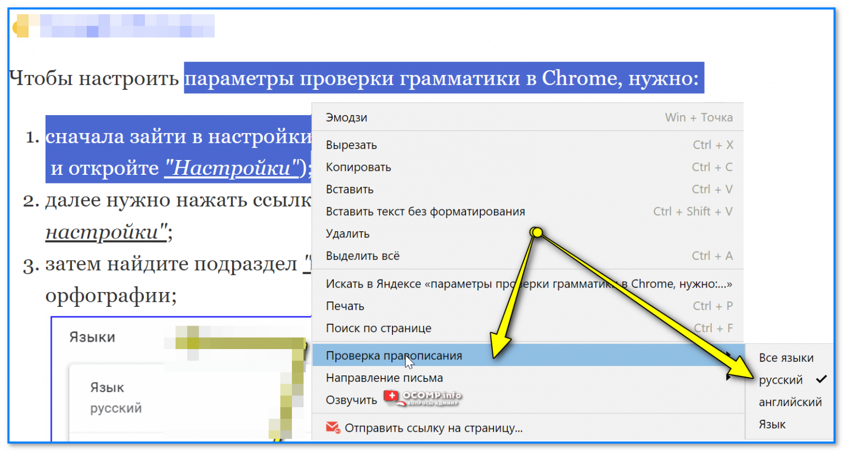Screen dimensions: 843x451
Task: Click the 'Язык русский' setting row
Action: (x=116, y=397)
